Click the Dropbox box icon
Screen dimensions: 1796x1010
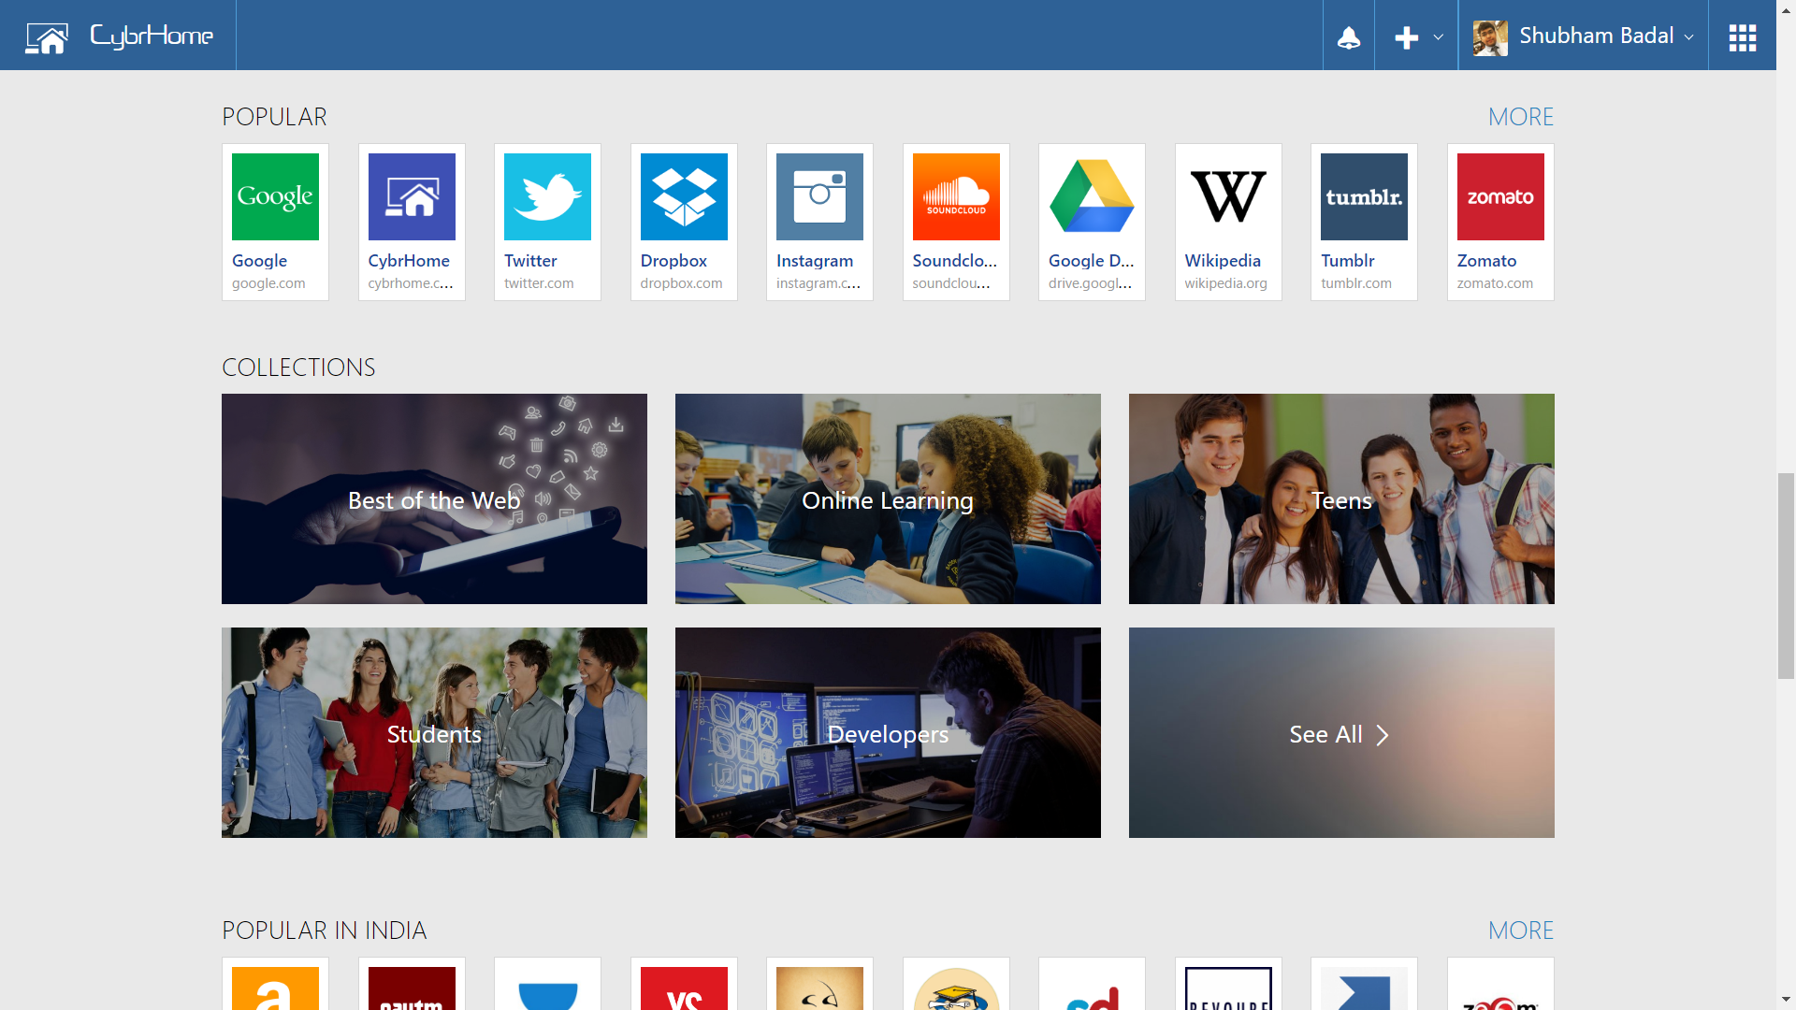684,196
